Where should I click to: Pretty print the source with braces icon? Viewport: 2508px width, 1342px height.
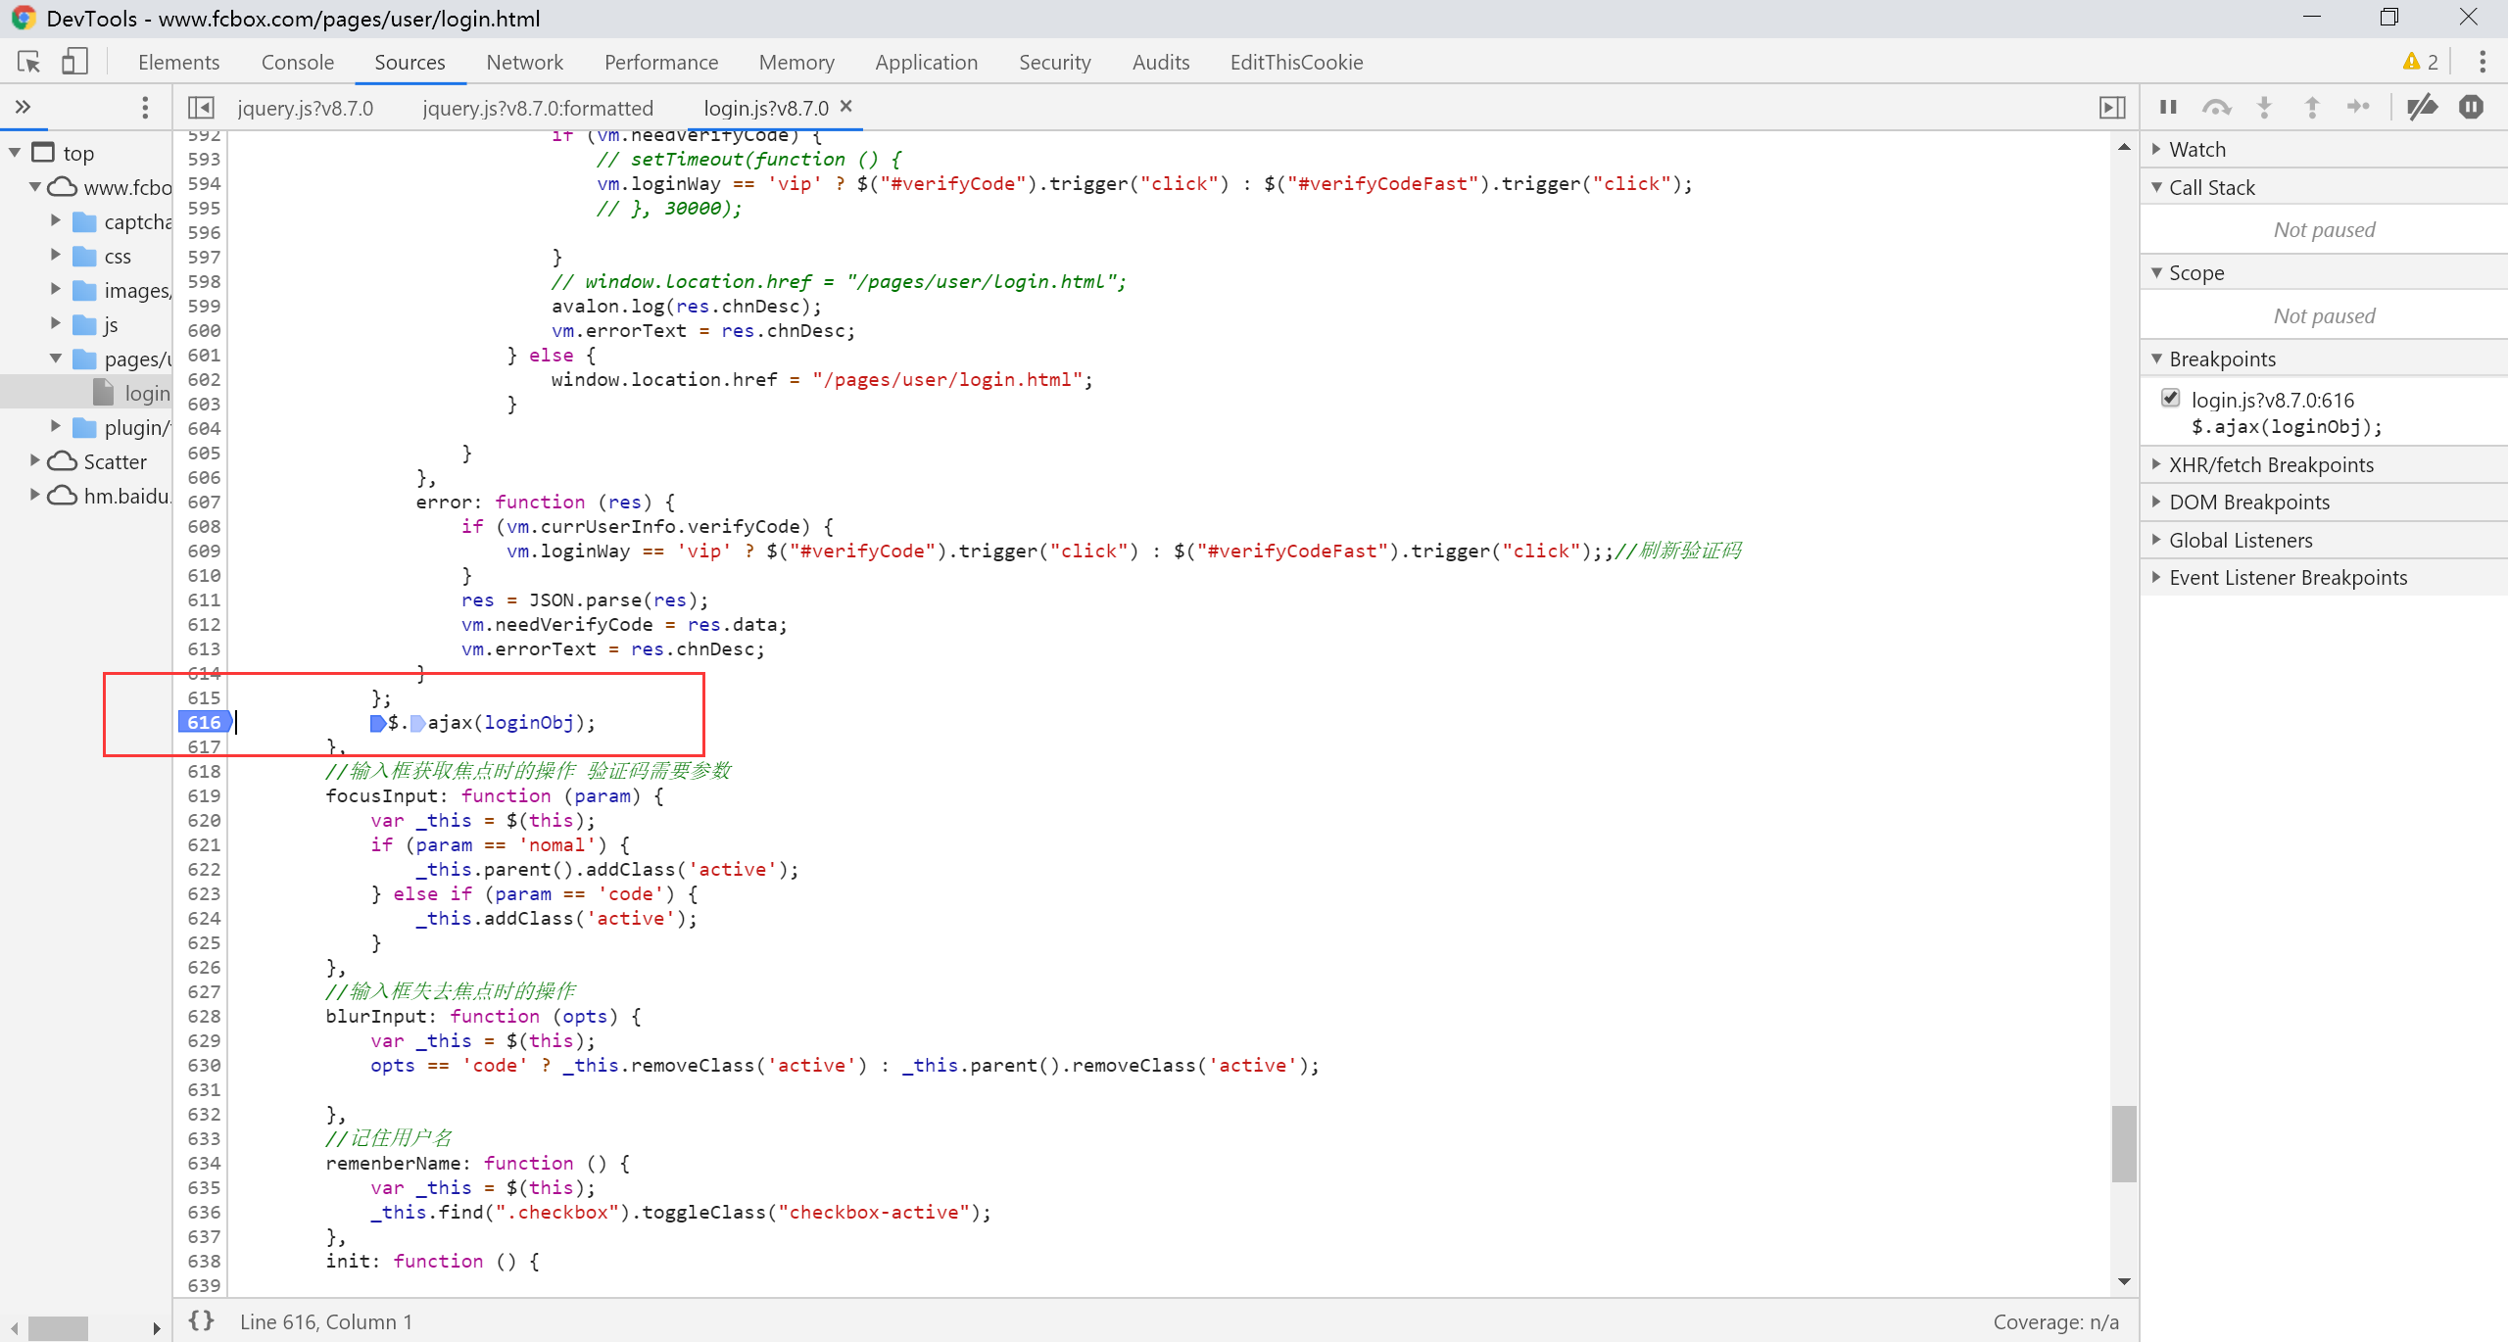[202, 1320]
